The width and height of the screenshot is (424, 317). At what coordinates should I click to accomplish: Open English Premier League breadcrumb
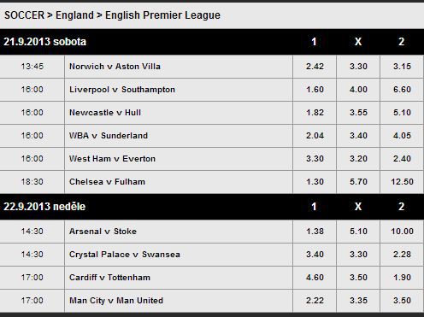[x=162, y=15]
